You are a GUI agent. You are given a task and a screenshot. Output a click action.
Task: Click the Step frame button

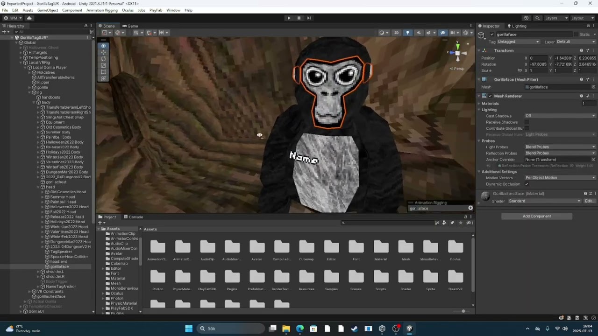tap(309, 18)
